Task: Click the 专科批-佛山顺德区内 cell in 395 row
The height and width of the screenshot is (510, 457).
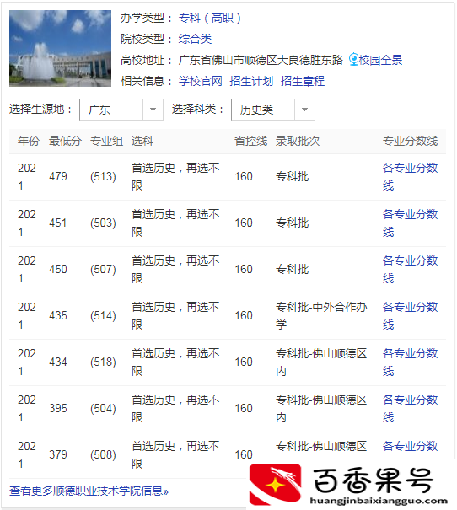Action: [321, 409]
